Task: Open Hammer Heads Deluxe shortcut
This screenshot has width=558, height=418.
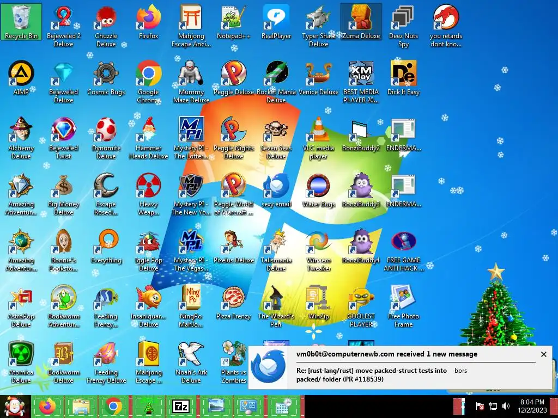Action: [148, 138]
